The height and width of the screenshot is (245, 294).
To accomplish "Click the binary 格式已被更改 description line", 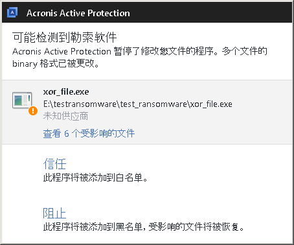I will 56,64.
